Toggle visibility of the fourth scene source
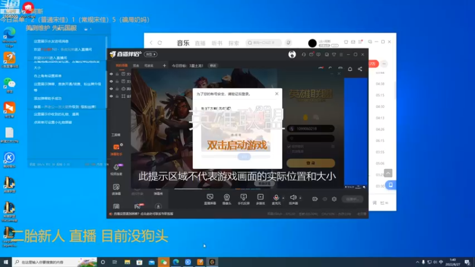 111,96
